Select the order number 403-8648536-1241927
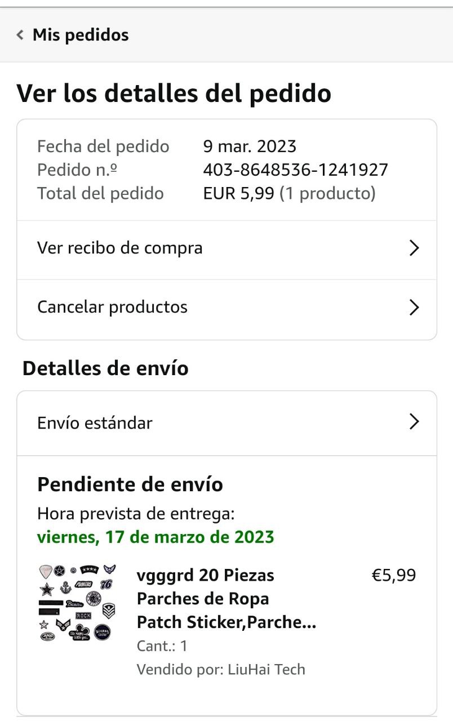Screen dimensions: 453x721 [x=295, y=170]
